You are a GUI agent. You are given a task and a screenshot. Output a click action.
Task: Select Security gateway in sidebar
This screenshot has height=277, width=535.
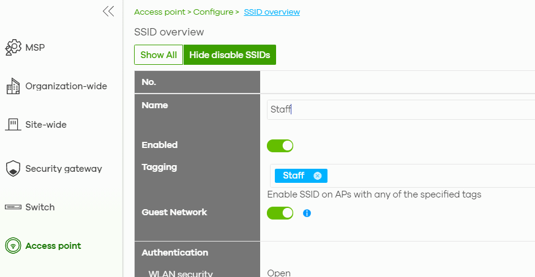(x=64, y=169)
